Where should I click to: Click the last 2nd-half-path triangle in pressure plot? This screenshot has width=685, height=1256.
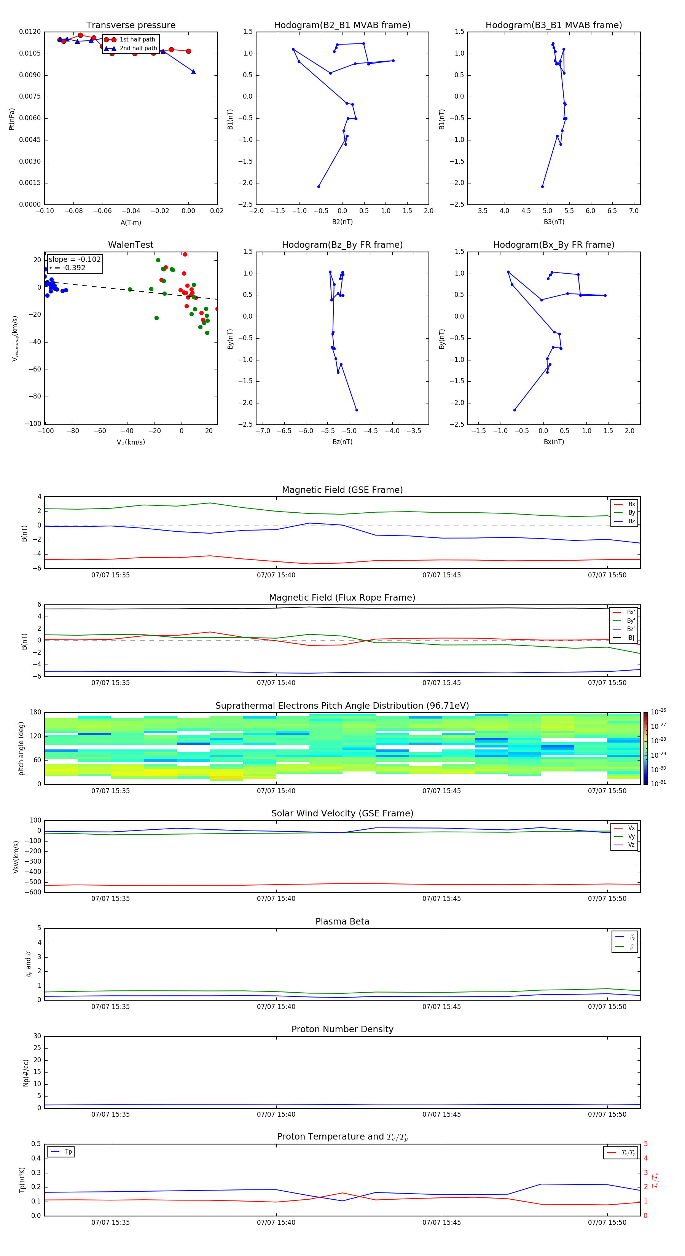click(194, 72)
